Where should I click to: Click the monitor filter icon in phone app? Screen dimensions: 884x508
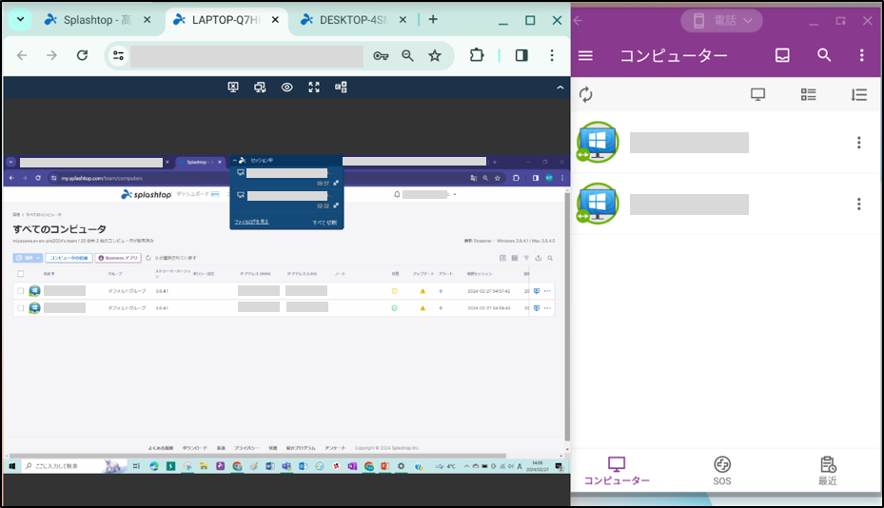tap(758, 95)
